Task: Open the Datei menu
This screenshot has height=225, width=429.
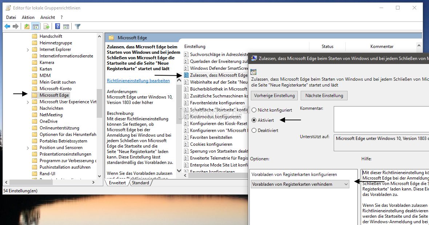Action: (11, 17)
